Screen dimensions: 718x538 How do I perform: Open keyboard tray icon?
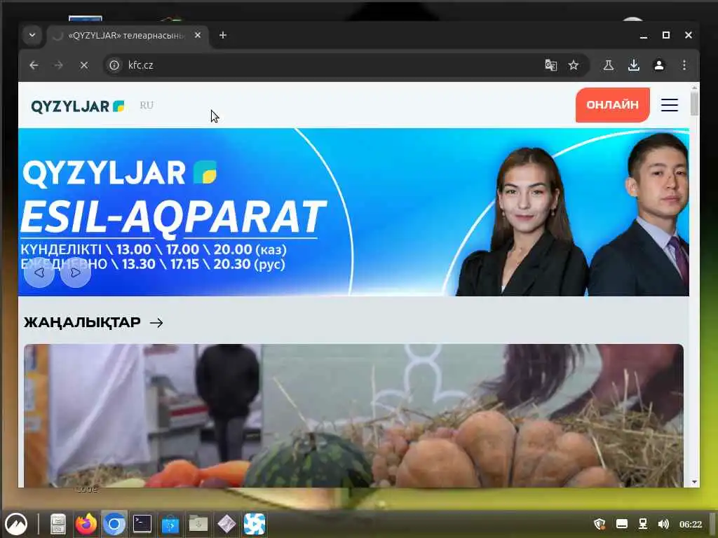click(x=621, y=524)
